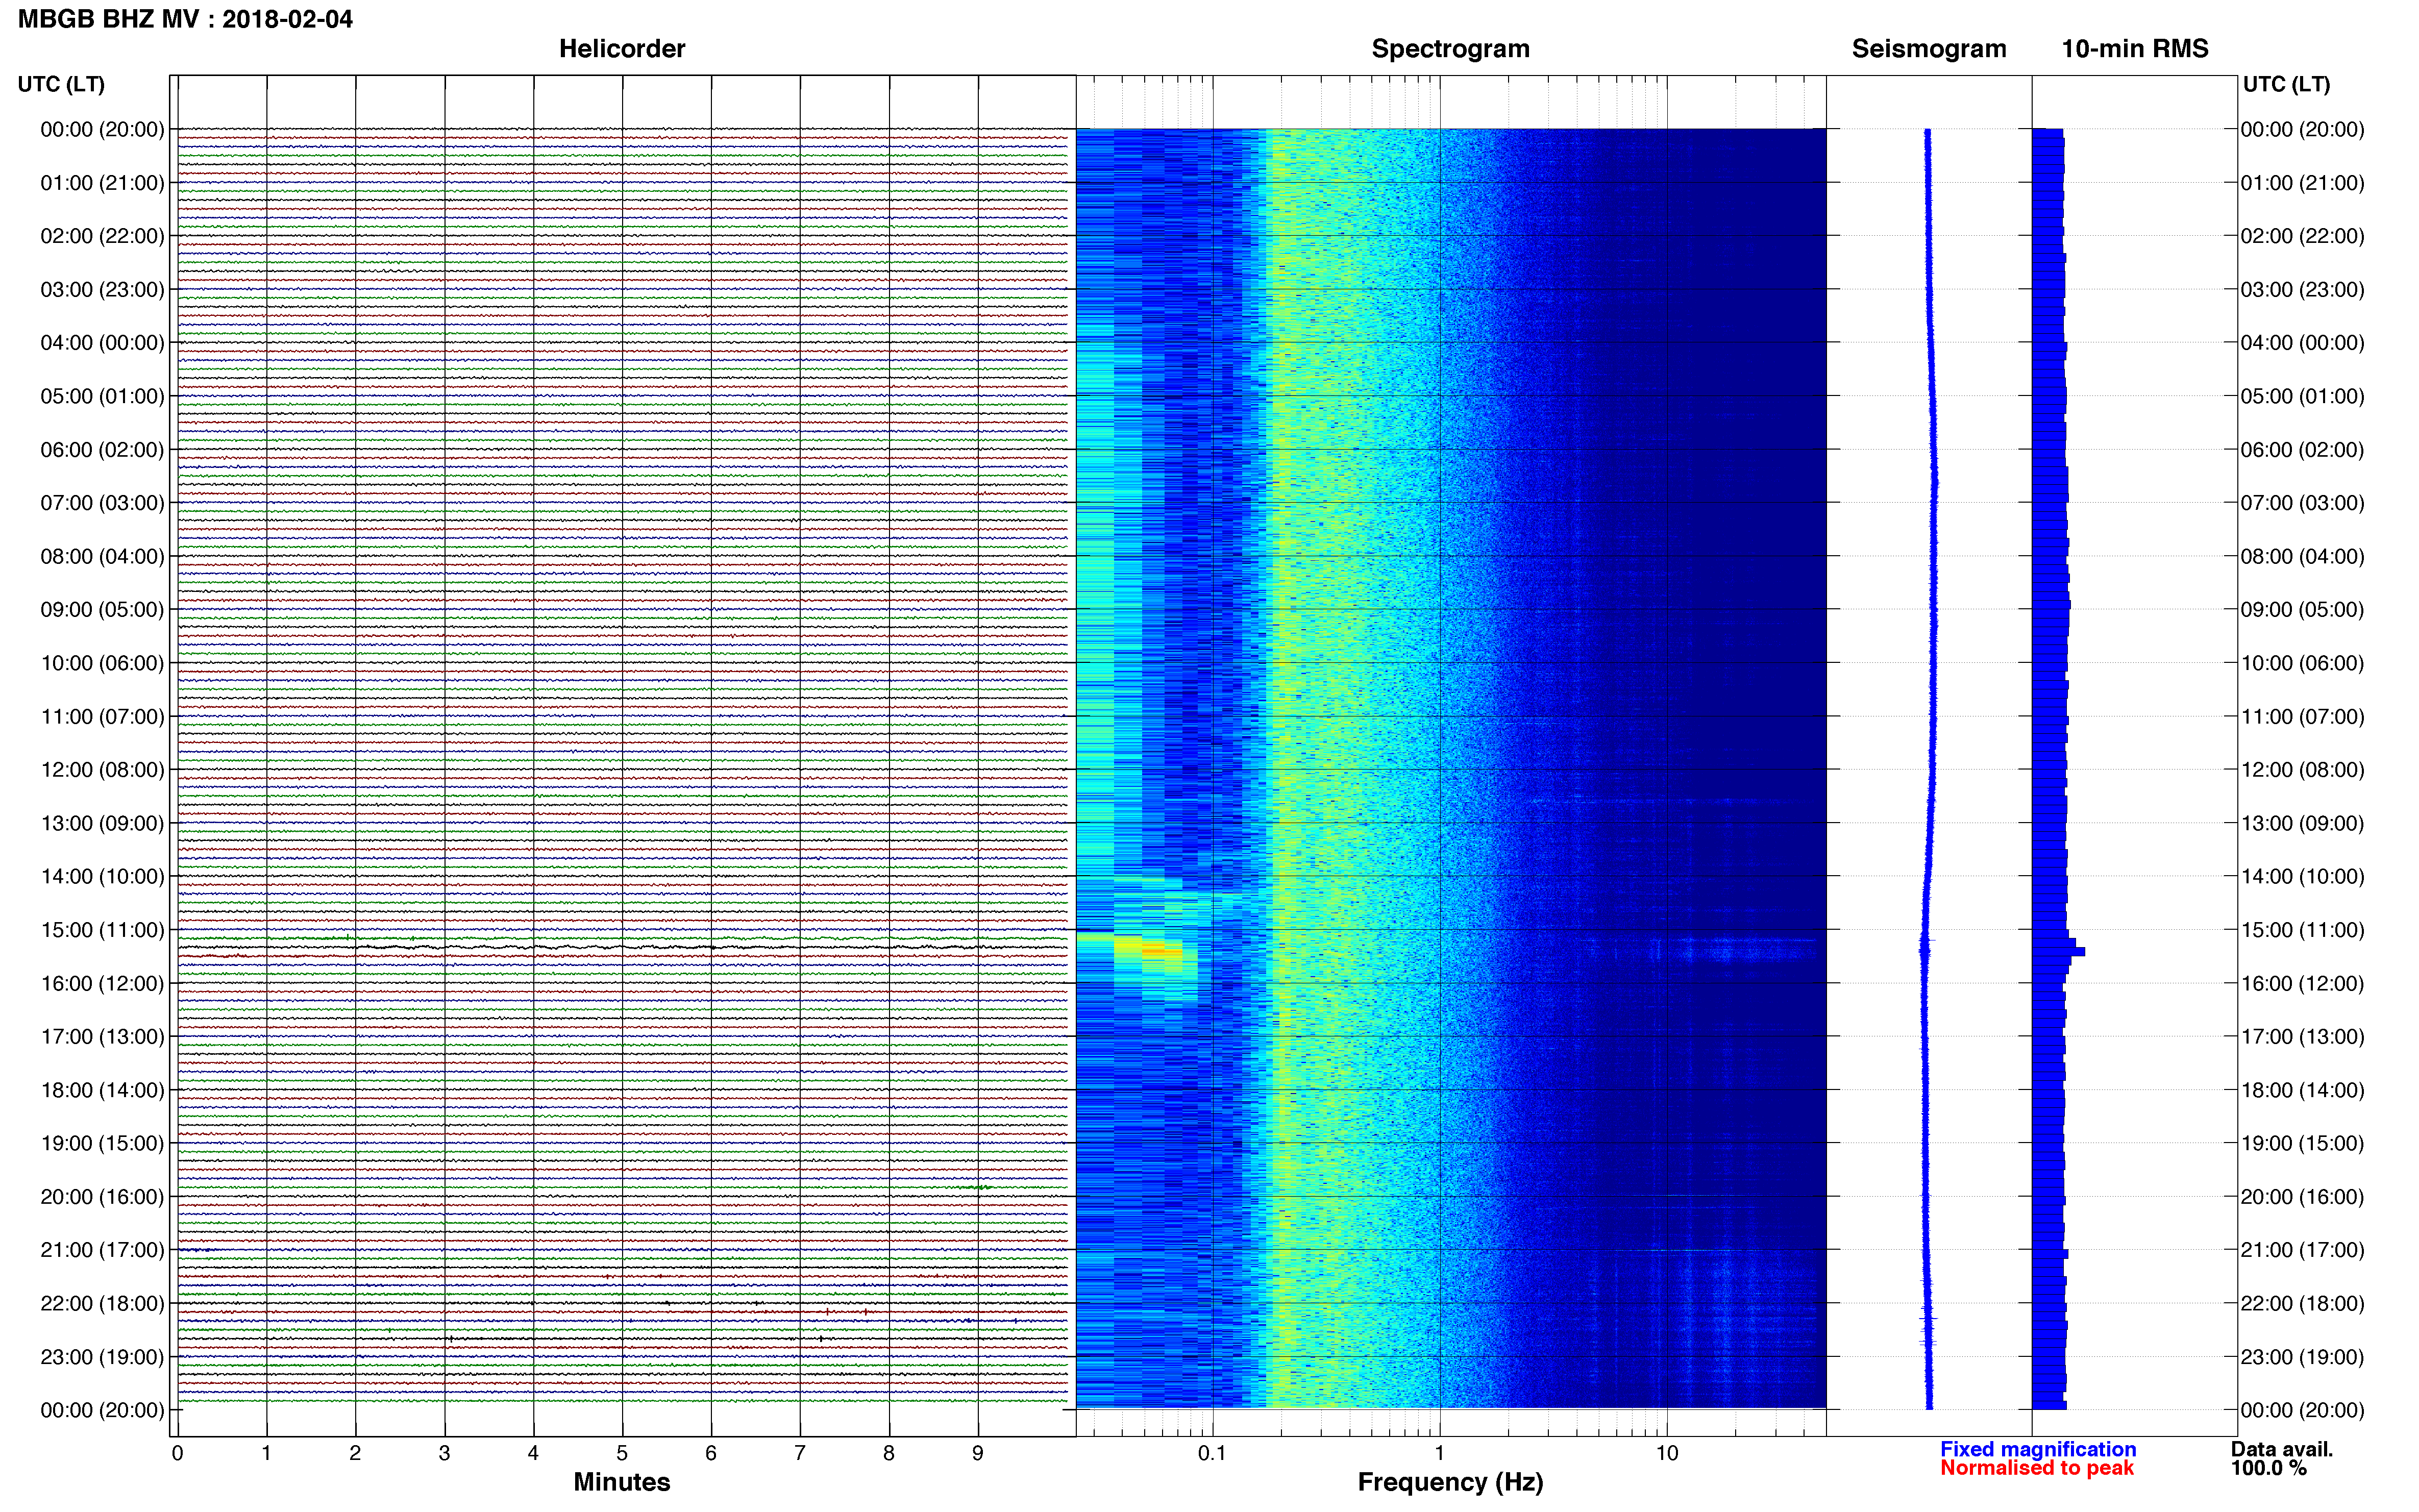This screenshot has height=1512, width=2419.
Task: Click the right '19:00 (15:00)' time label
Action: coord(2302,1143)
